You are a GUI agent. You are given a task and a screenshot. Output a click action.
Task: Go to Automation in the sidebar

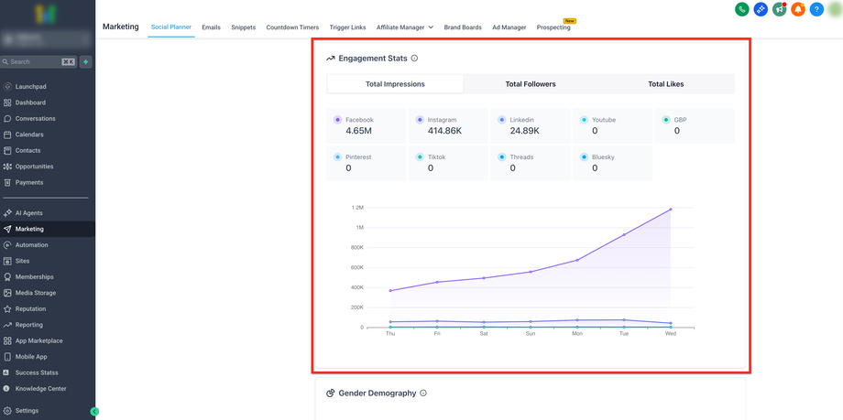[31, 245]
